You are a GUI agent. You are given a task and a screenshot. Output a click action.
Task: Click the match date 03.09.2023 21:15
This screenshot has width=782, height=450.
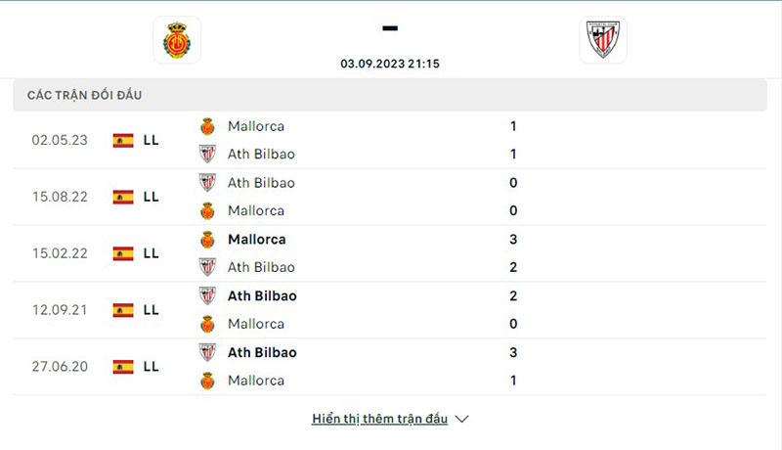point(390,63)
